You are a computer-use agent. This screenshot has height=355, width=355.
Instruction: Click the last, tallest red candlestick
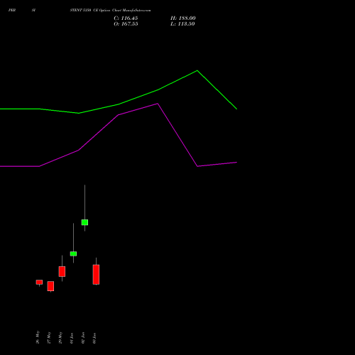96,275
